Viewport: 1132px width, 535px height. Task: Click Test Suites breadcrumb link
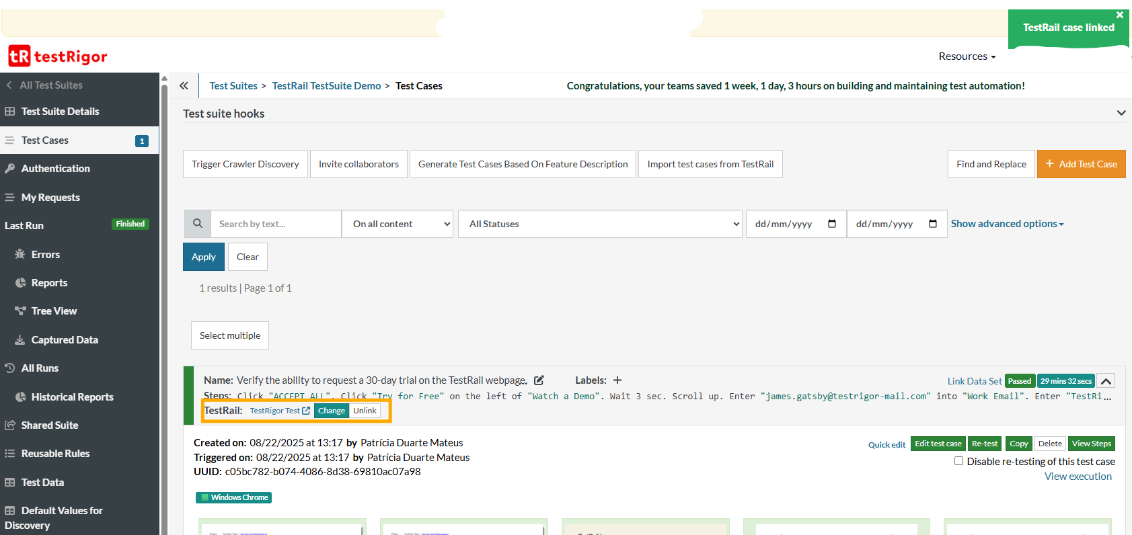(233, 86)
